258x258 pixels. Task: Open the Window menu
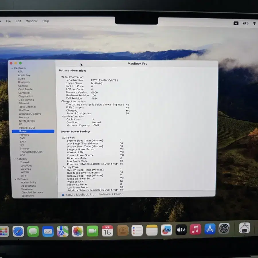[32, 21]
